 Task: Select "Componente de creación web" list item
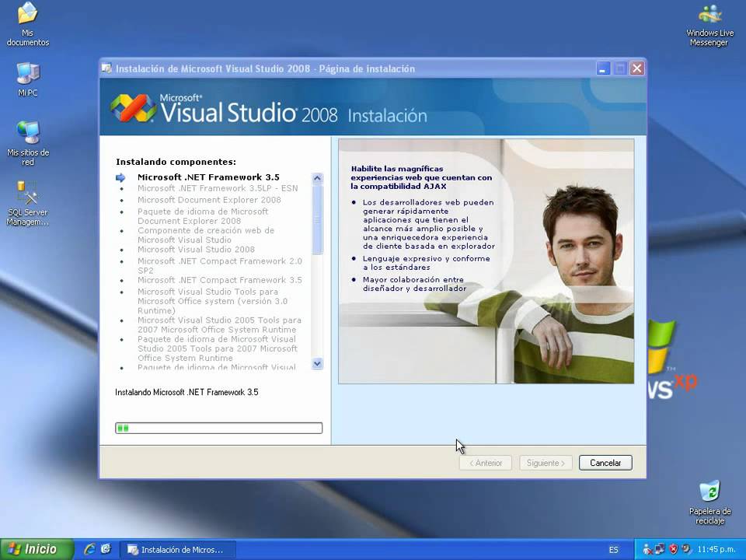coord(206,235)
